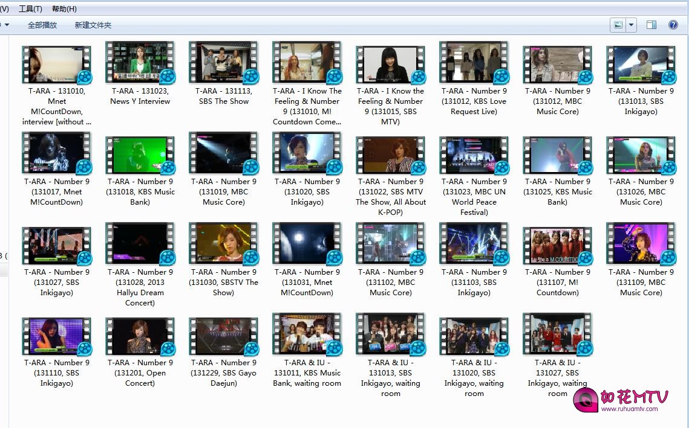689x428 pixels.
Task: Open the 工具(T) menu
Action: (30, 9)
